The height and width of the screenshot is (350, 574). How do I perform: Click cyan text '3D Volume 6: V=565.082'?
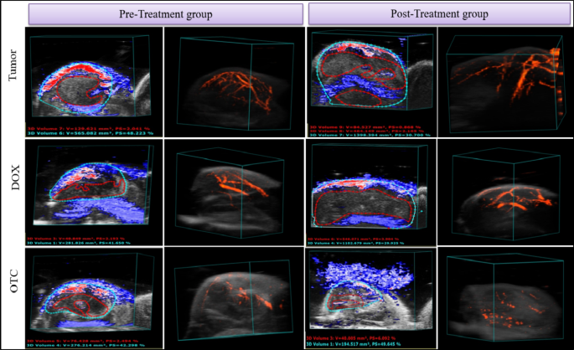tap(90, 133)
